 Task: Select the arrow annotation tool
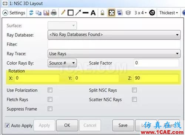click(78, 13)
